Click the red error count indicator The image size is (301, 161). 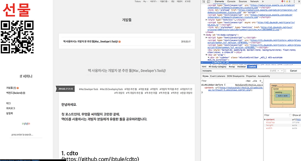pyautogui.click(x=283, y=1)
